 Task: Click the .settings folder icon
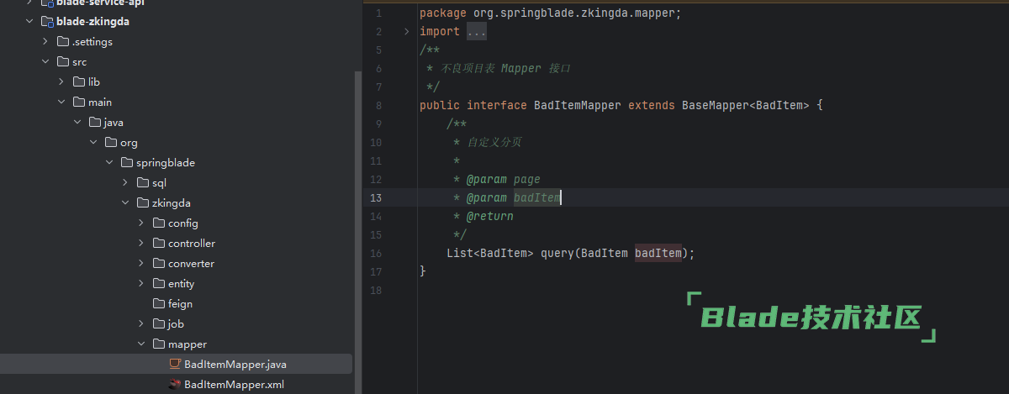62,42
